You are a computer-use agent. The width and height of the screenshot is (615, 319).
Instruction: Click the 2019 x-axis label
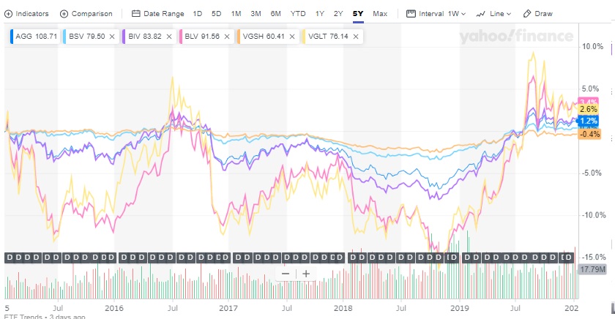pos(459,308)
